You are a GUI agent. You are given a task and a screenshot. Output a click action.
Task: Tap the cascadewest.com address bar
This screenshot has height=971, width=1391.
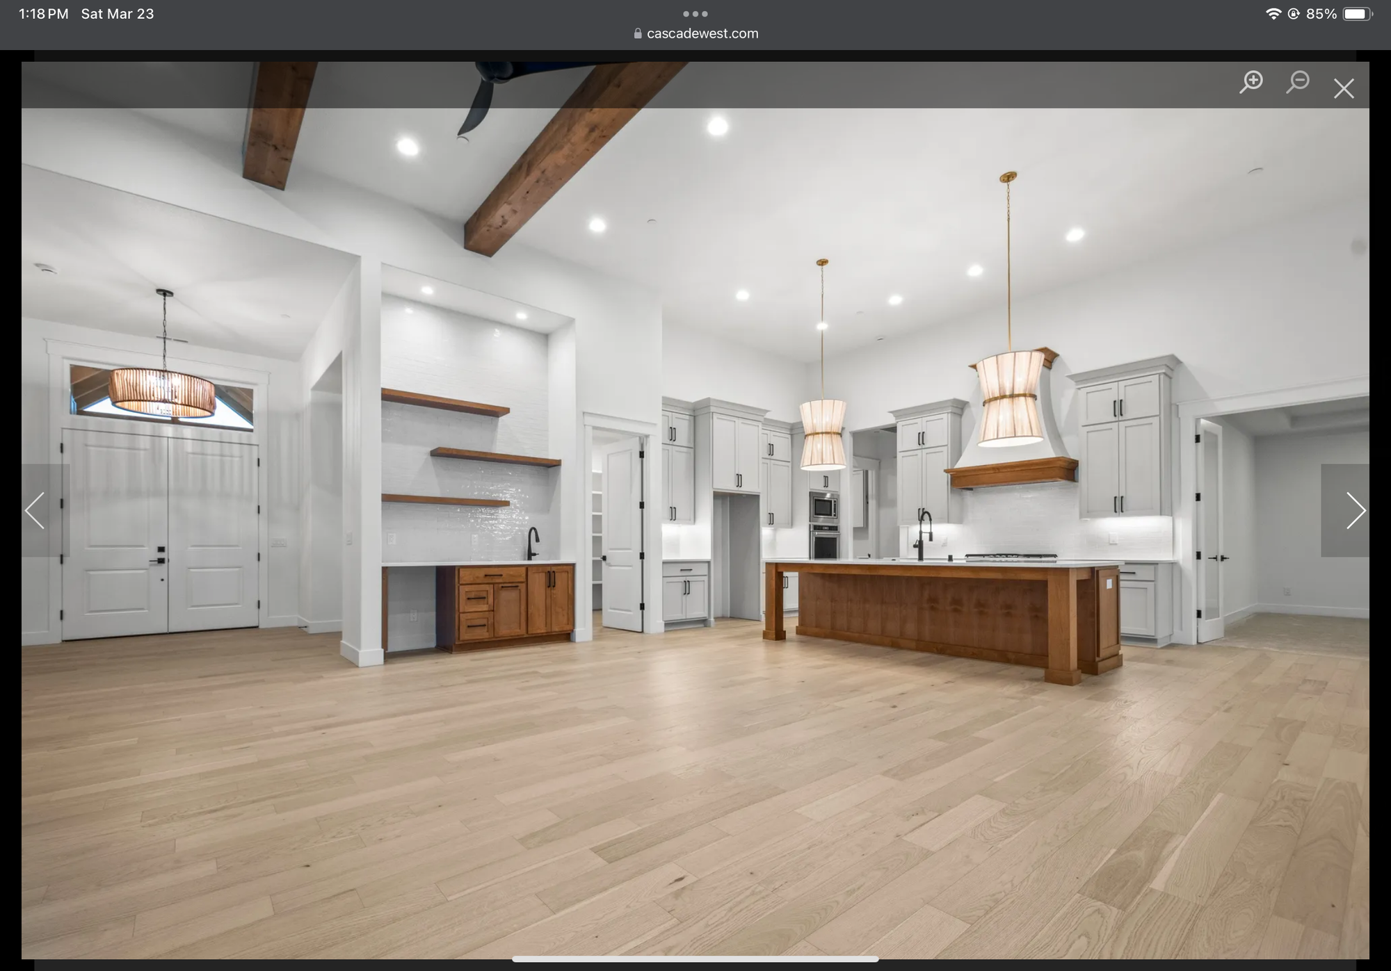tap(695, 33)
